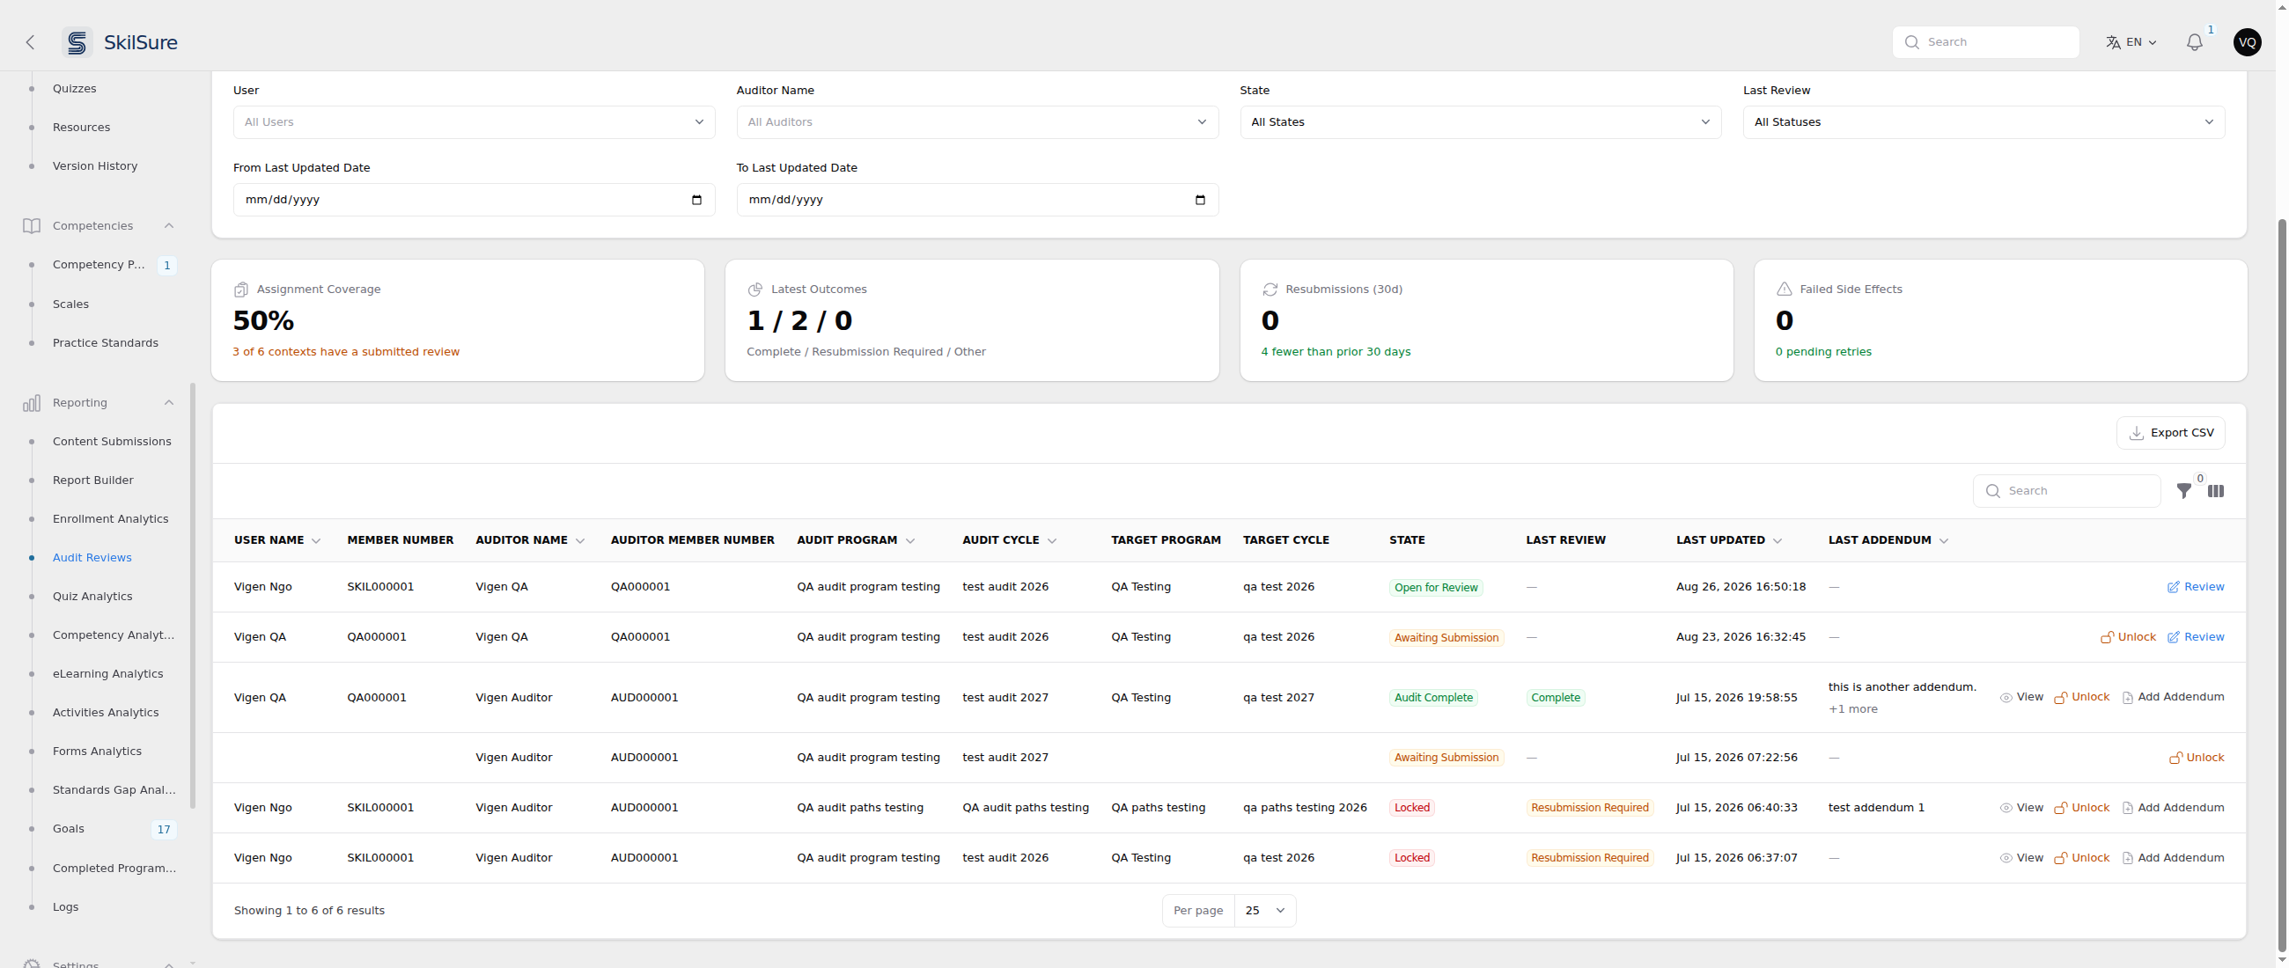2289x968 pixels.
Task: Unlock the Aug 23 Awaiting Submission row
Action: (x=2128, y=637)
